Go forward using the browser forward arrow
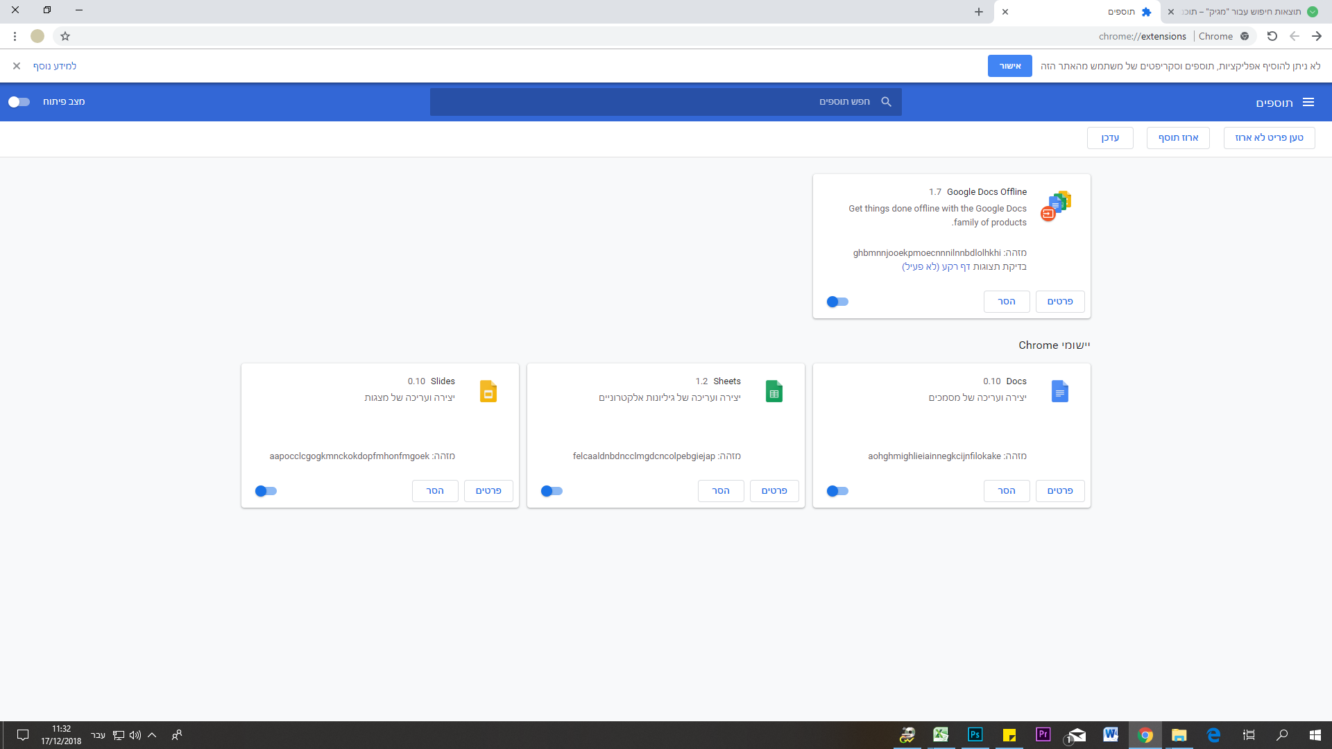The height and width of the screenshot is (749, 1332). pos(1317,36)
